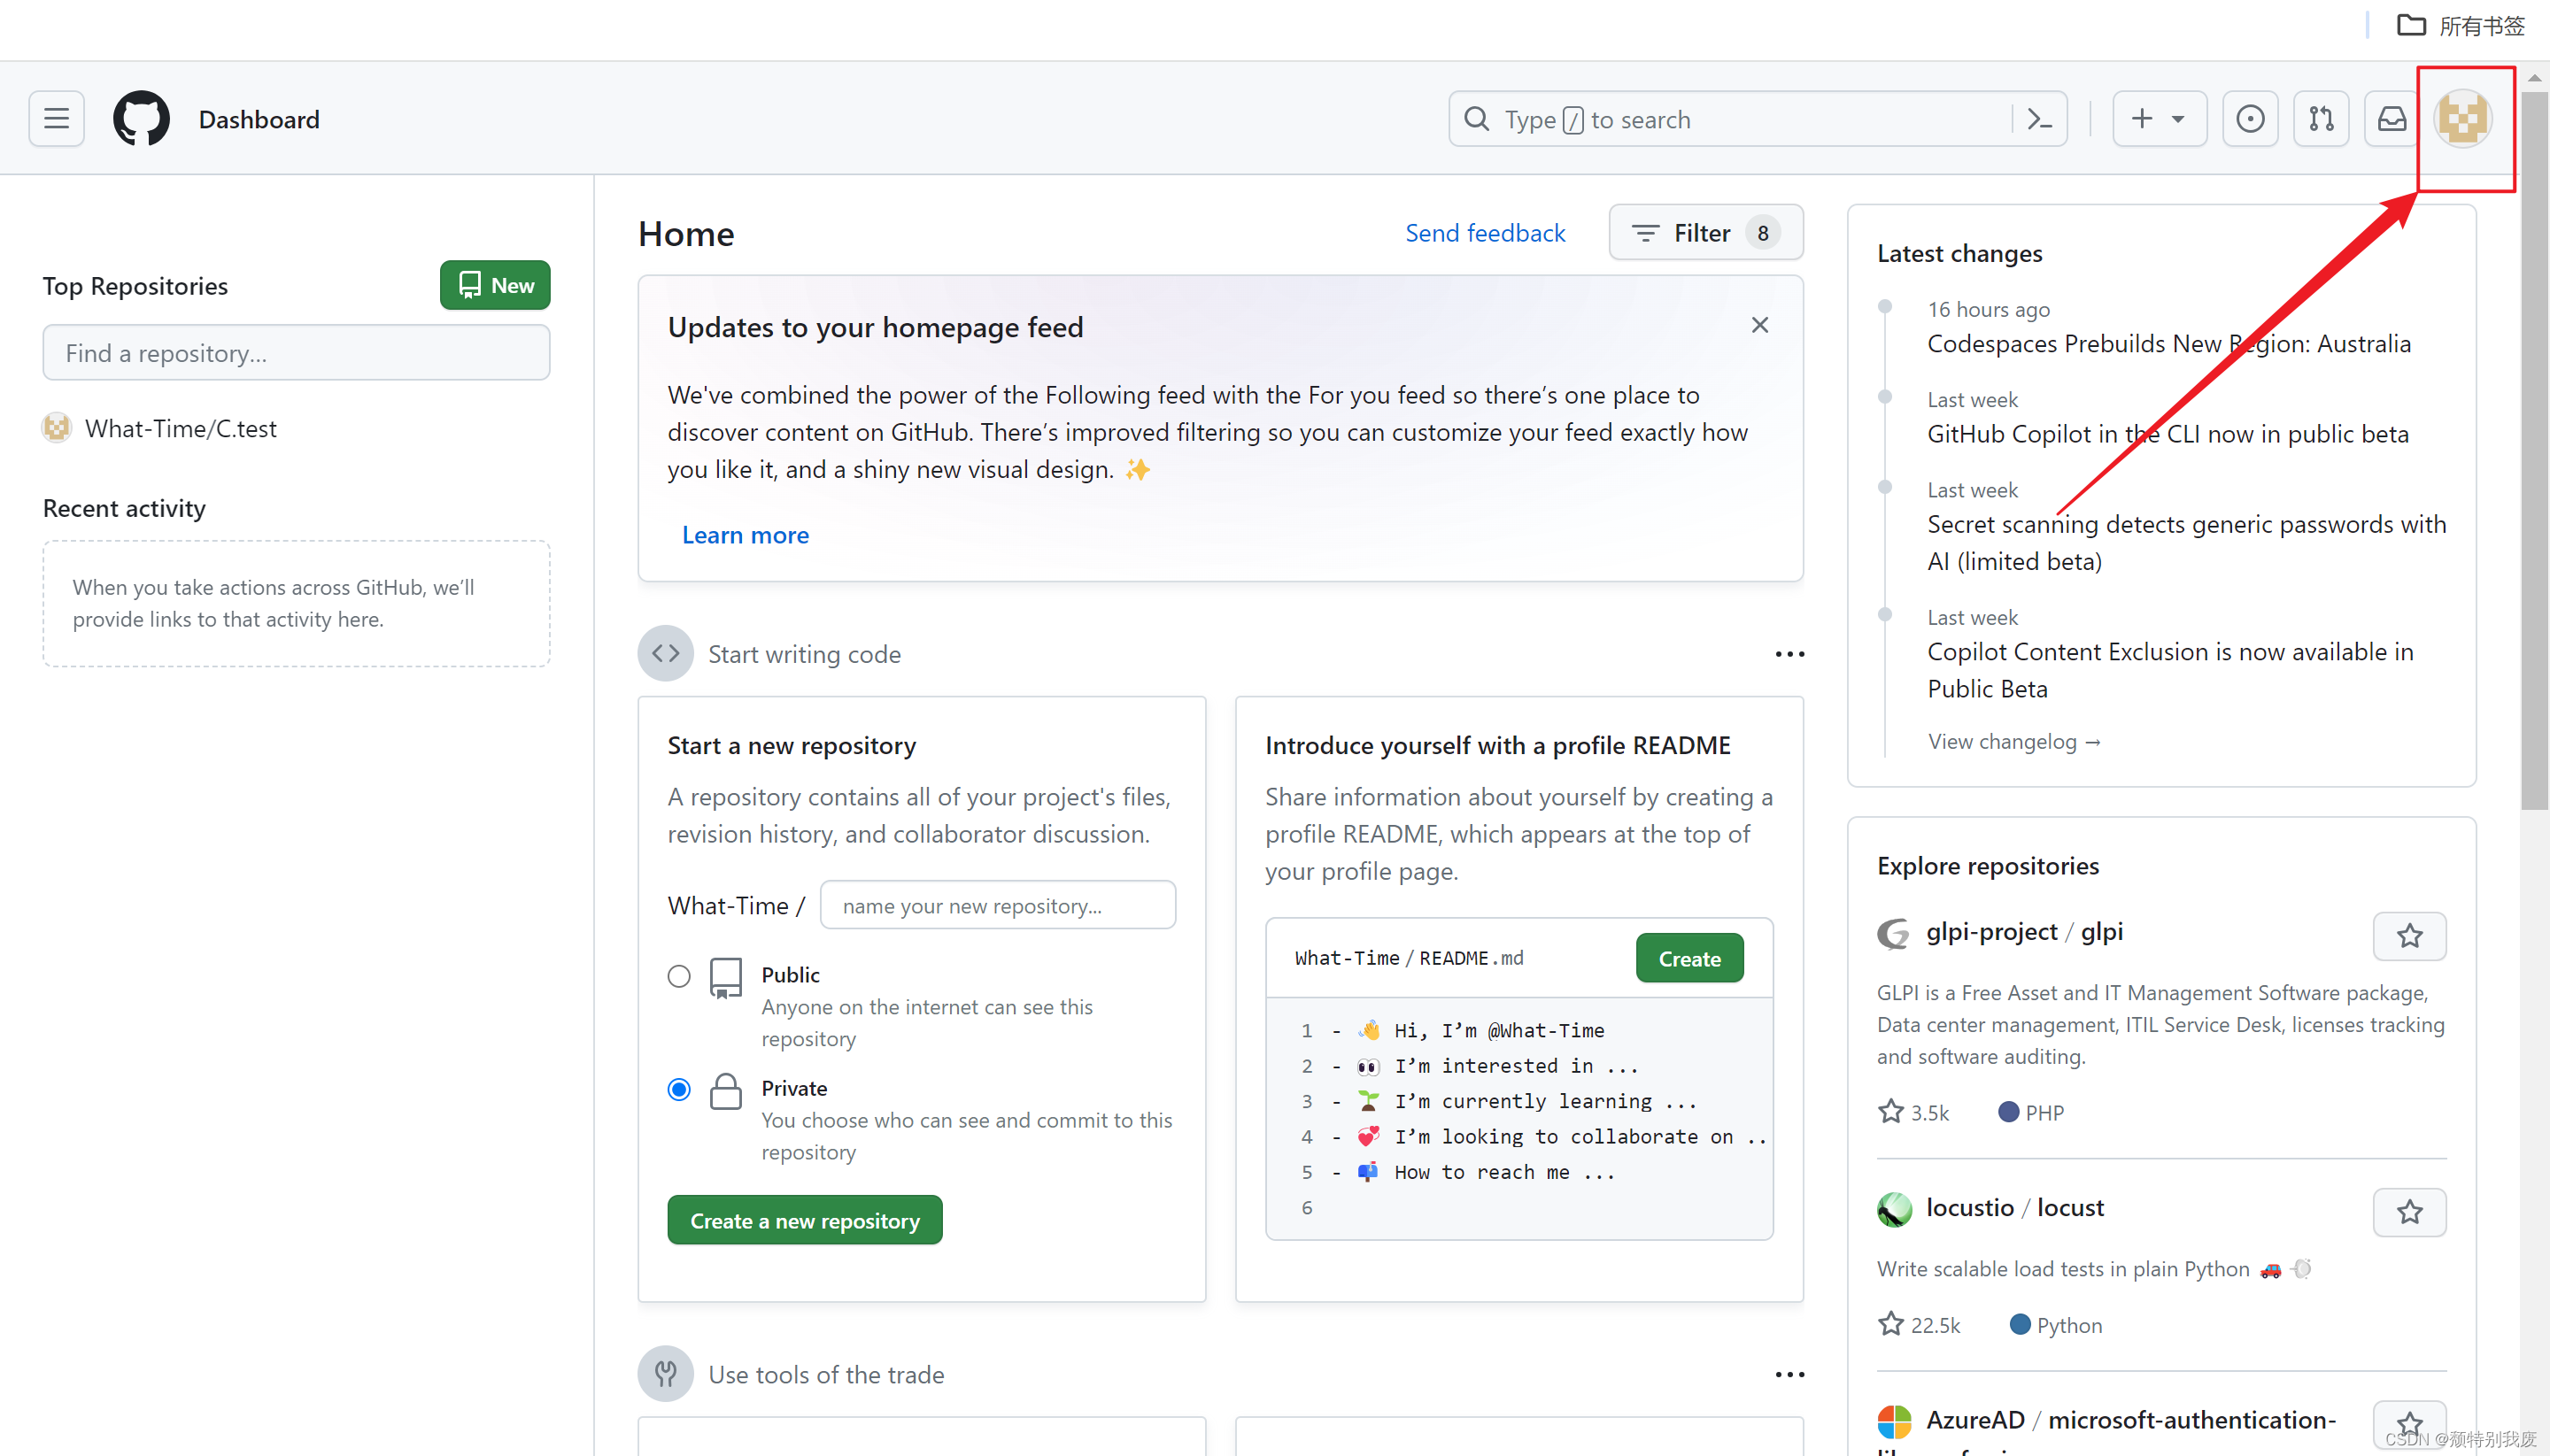Select the Public repository radio button
2550x1456 pixels.
coord(679,976)
